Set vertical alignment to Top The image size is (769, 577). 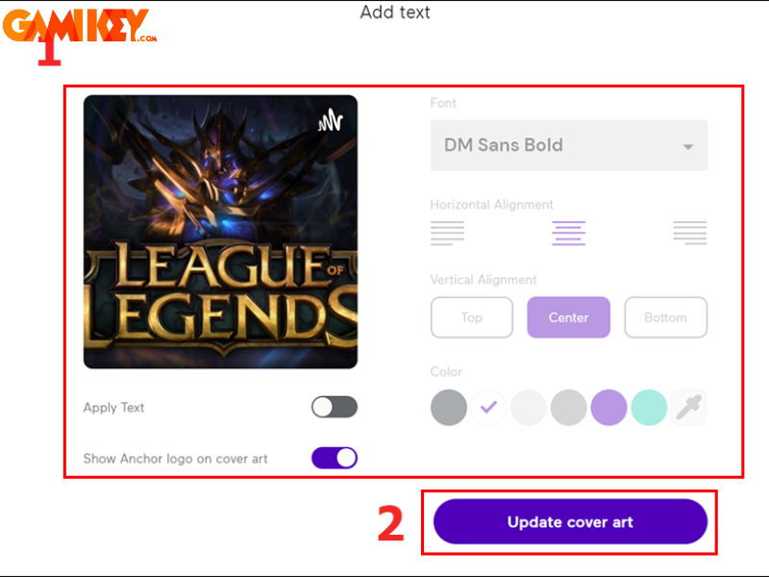tap(472, 317)
